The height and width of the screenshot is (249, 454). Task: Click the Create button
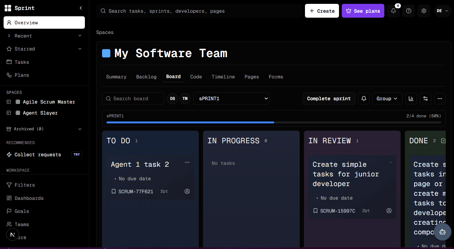[x=322, y=11]
